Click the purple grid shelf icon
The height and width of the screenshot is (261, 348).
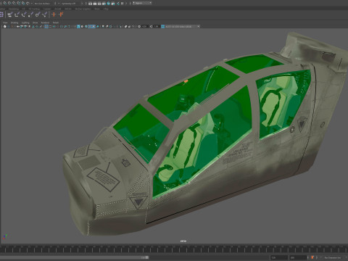pyautogui.click(x=1, y=14)
